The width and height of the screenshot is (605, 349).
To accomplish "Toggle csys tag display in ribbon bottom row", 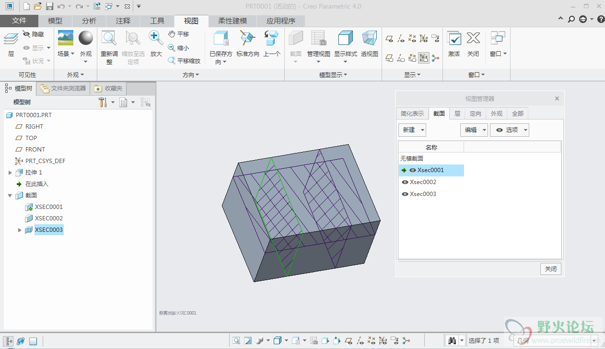I will (x=424, y=58).
